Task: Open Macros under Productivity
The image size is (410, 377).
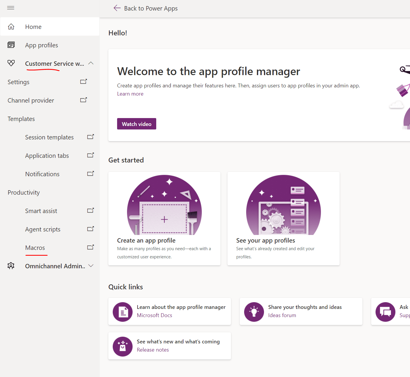Action: pyautogui.click(x=35, y=248)
